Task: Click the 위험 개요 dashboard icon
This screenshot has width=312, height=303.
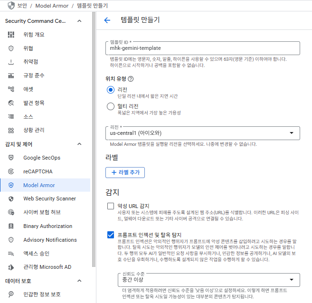Action: coord(11,34)
